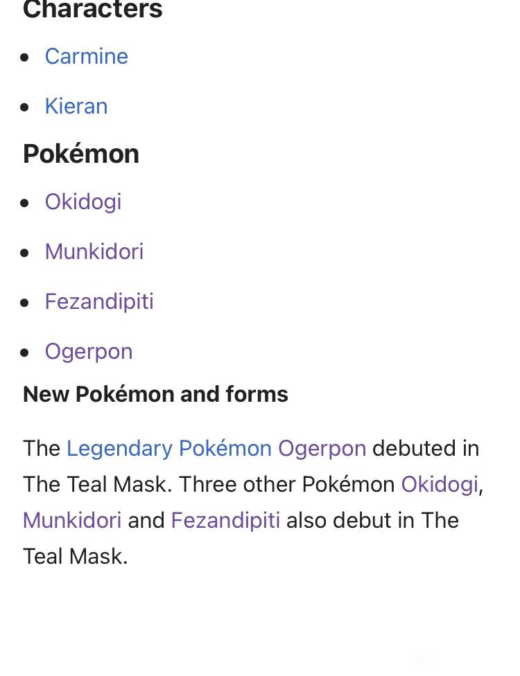Open the Okidogi link inside the paragraph

[x=440, y=485]
